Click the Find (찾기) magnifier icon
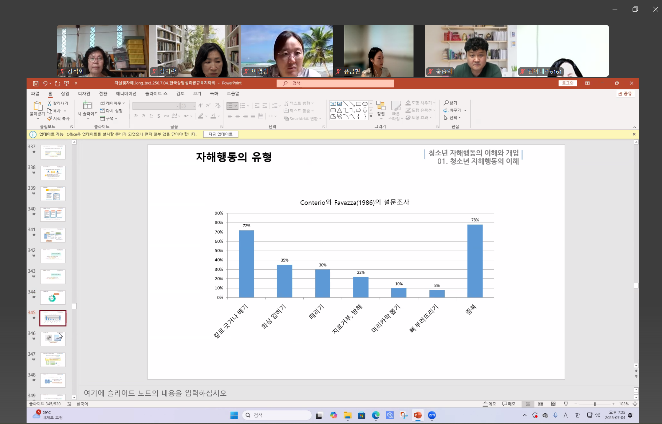This screenshot has width=662, height=424. (446, 103)
